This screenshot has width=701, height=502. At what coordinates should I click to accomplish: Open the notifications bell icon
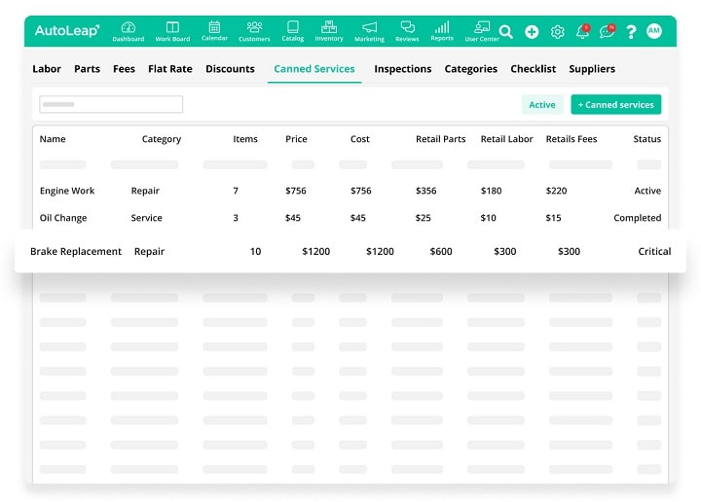coord(582,32)
